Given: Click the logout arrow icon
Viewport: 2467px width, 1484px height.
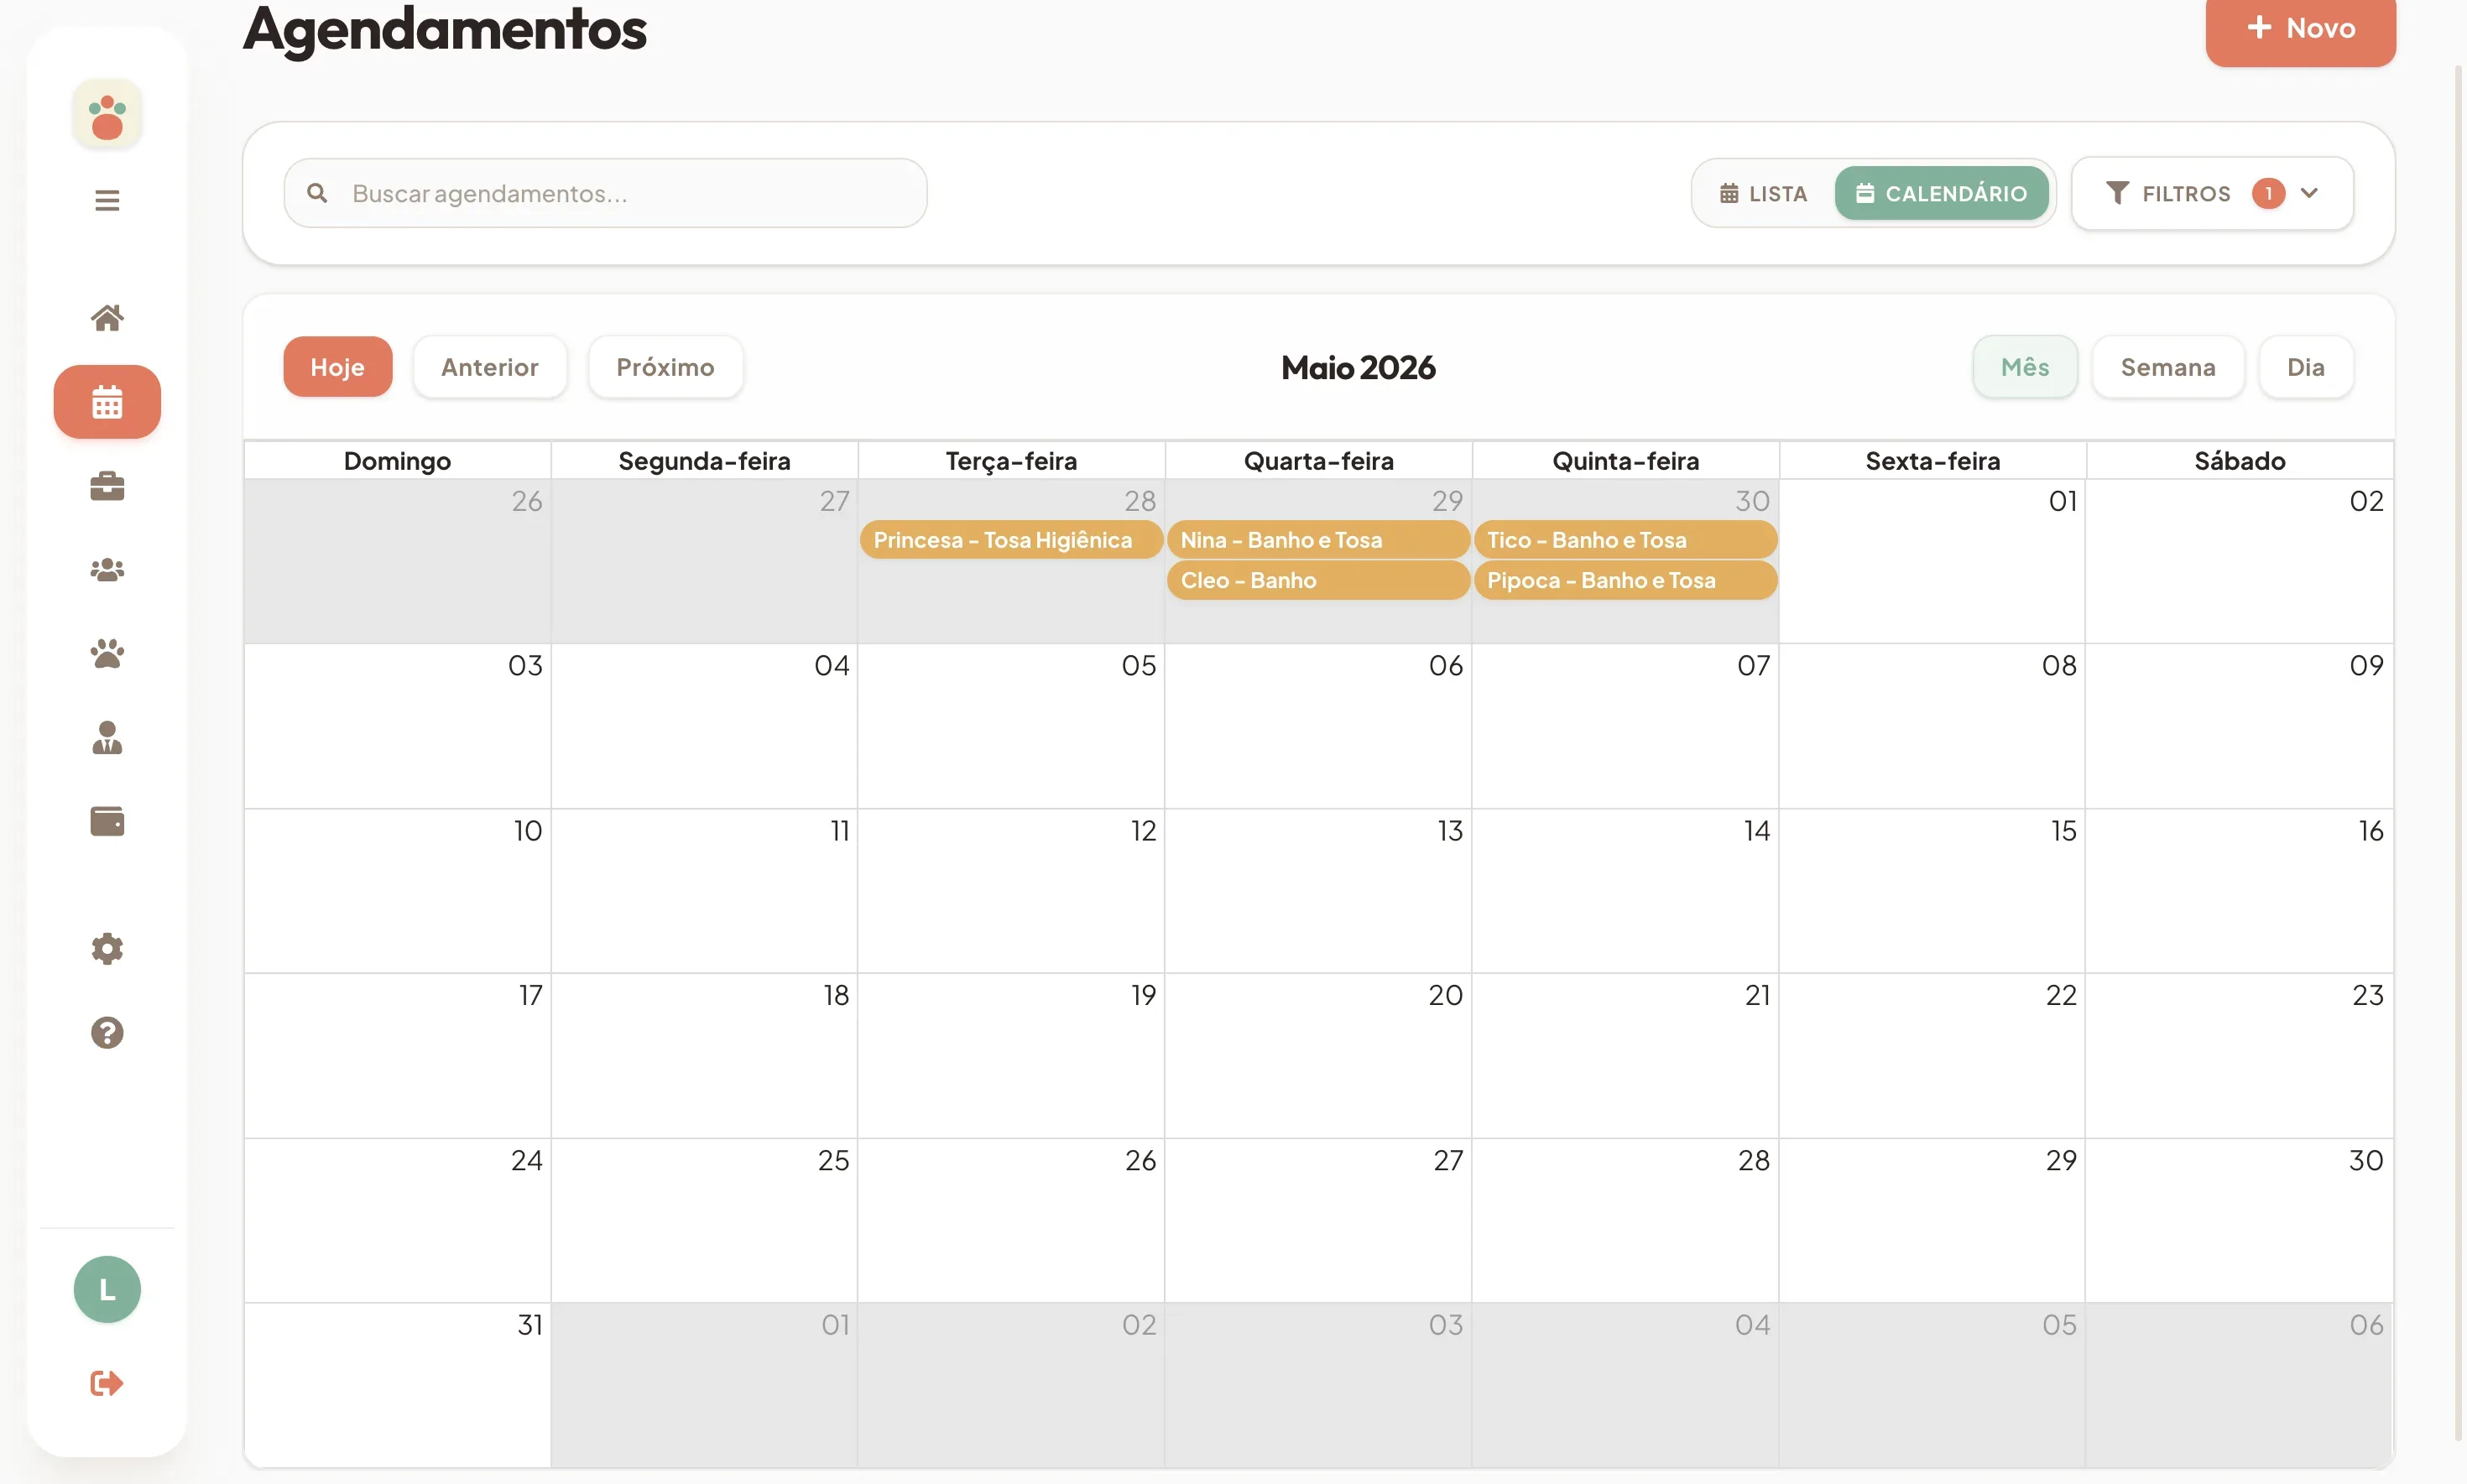Looking at the screenshot, I should (107, 1383).
